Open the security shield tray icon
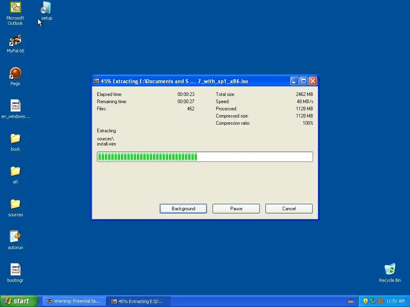The image size is (410, 307). point(366,301)
